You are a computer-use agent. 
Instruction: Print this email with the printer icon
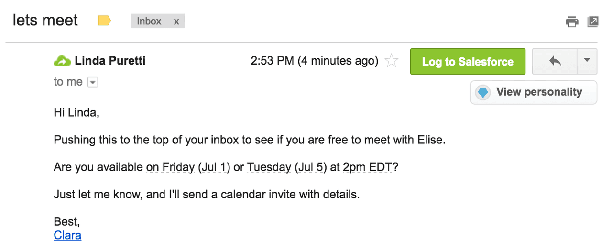(572, 22)
